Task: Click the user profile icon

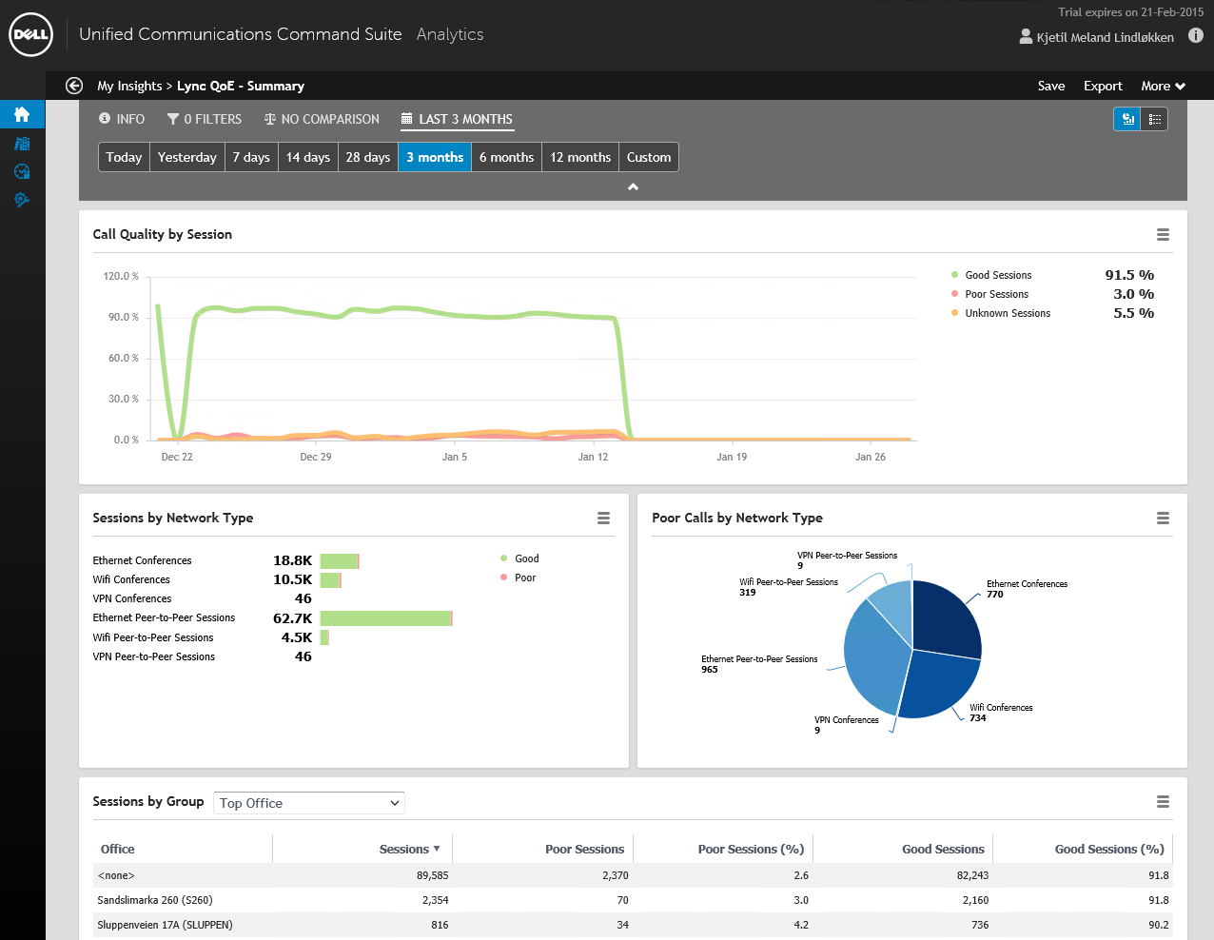Action: tap(1026, 36)
